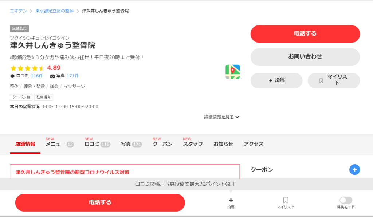
Task: Switch to the お知らせ tab
Action: tap(223, 144)
